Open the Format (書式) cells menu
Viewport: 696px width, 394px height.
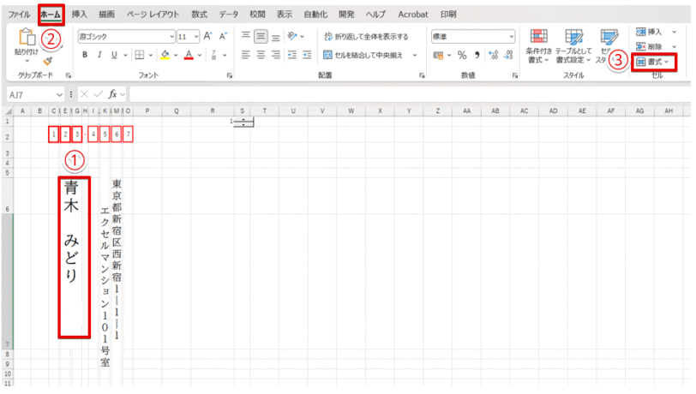(652, 62)
